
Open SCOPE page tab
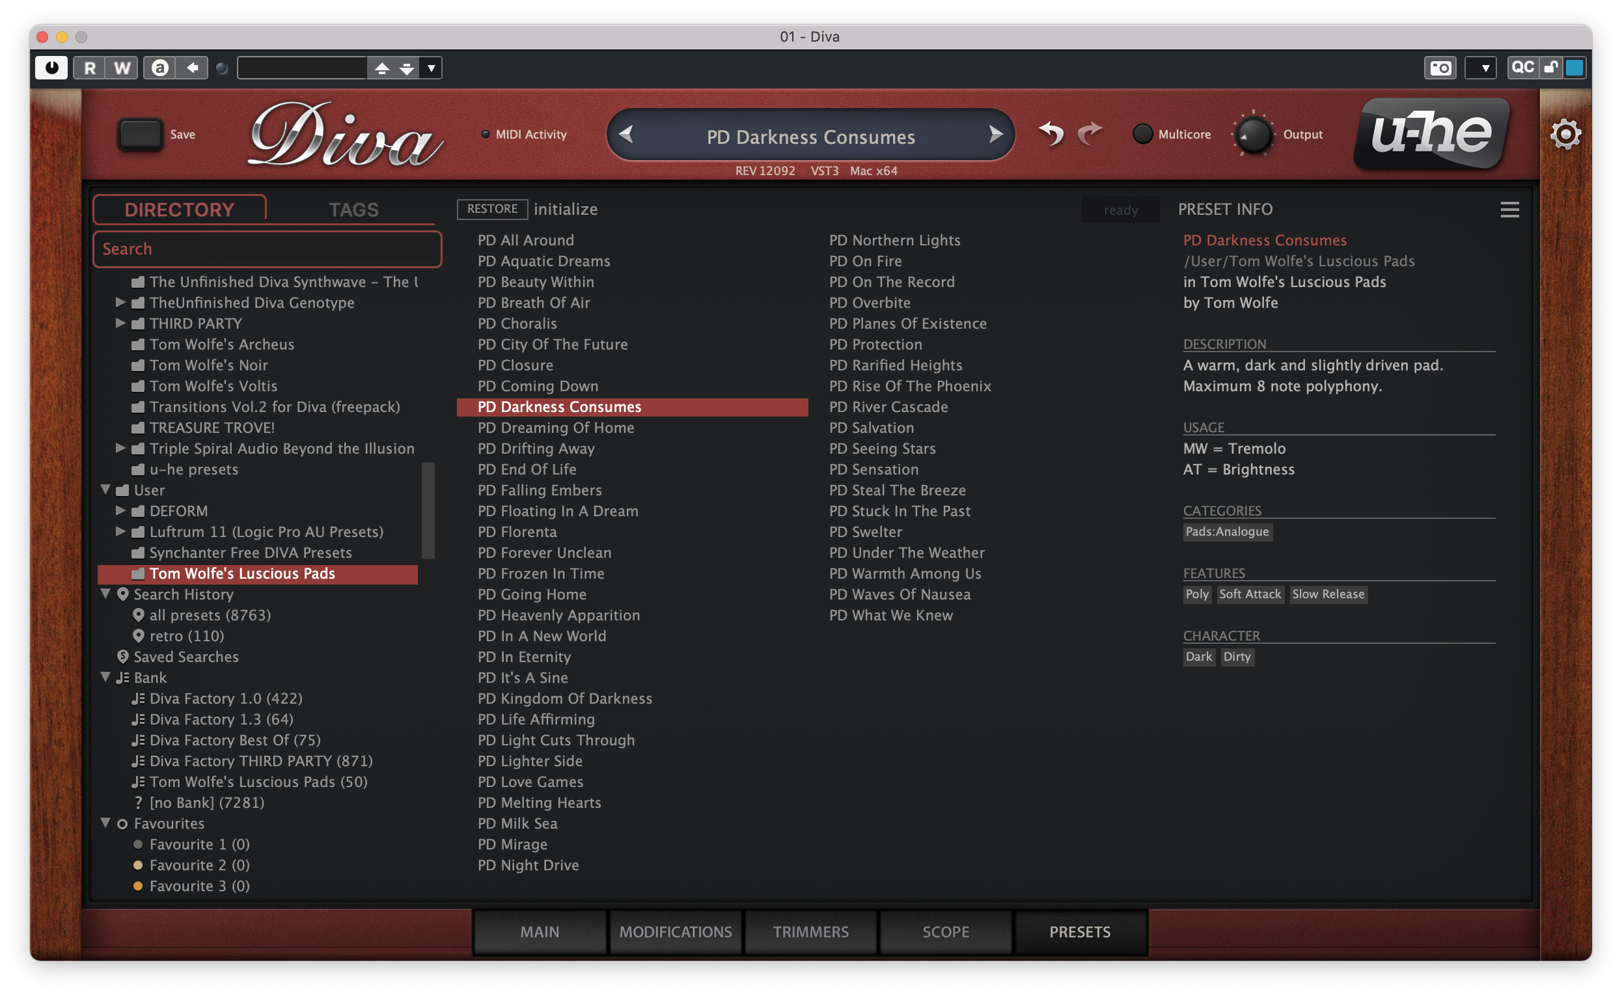[x=946, y=932]
